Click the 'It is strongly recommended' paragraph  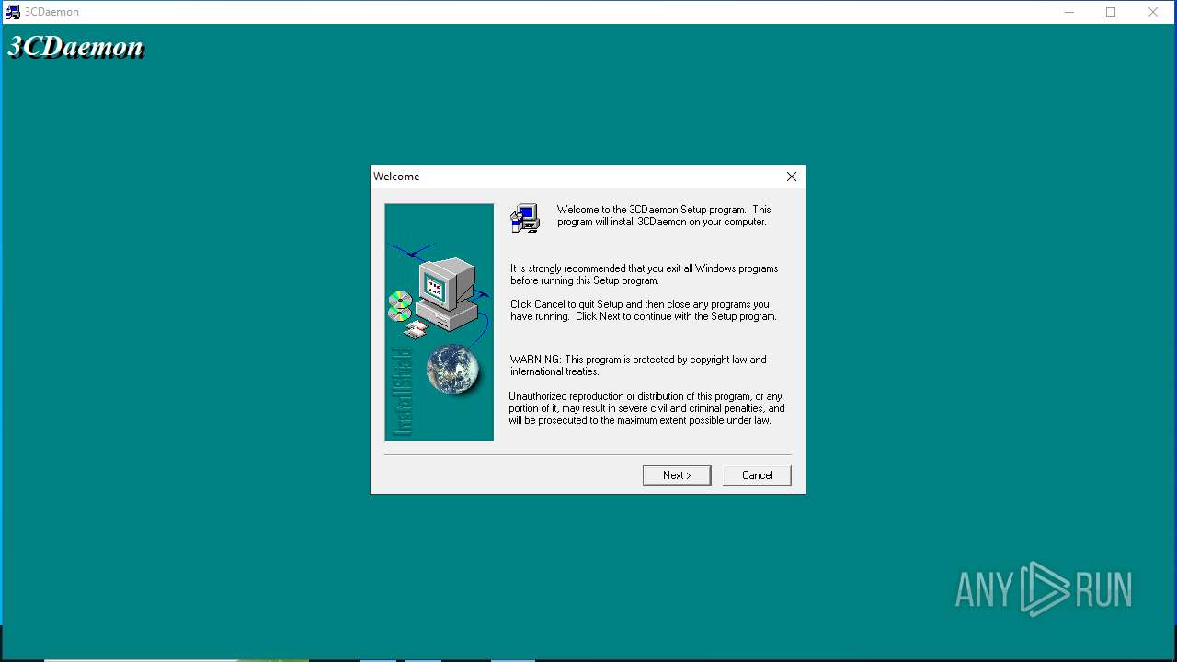point(645,274)
